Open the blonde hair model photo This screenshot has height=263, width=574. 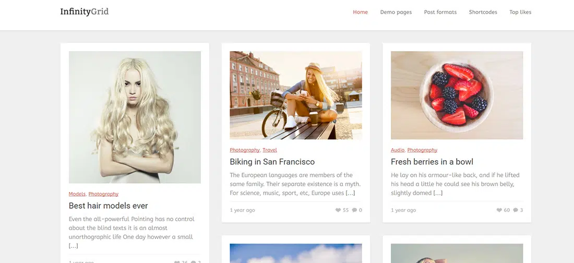coord(135,117)
